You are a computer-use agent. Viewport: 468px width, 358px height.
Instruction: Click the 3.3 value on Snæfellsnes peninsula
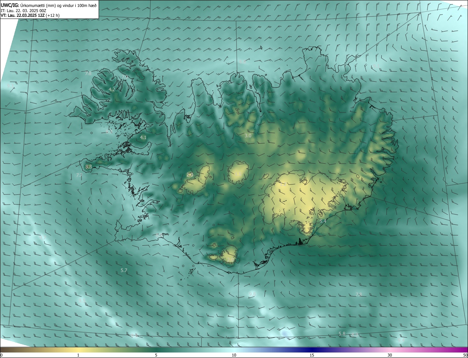pyautogui.click(x=88, y=167)
